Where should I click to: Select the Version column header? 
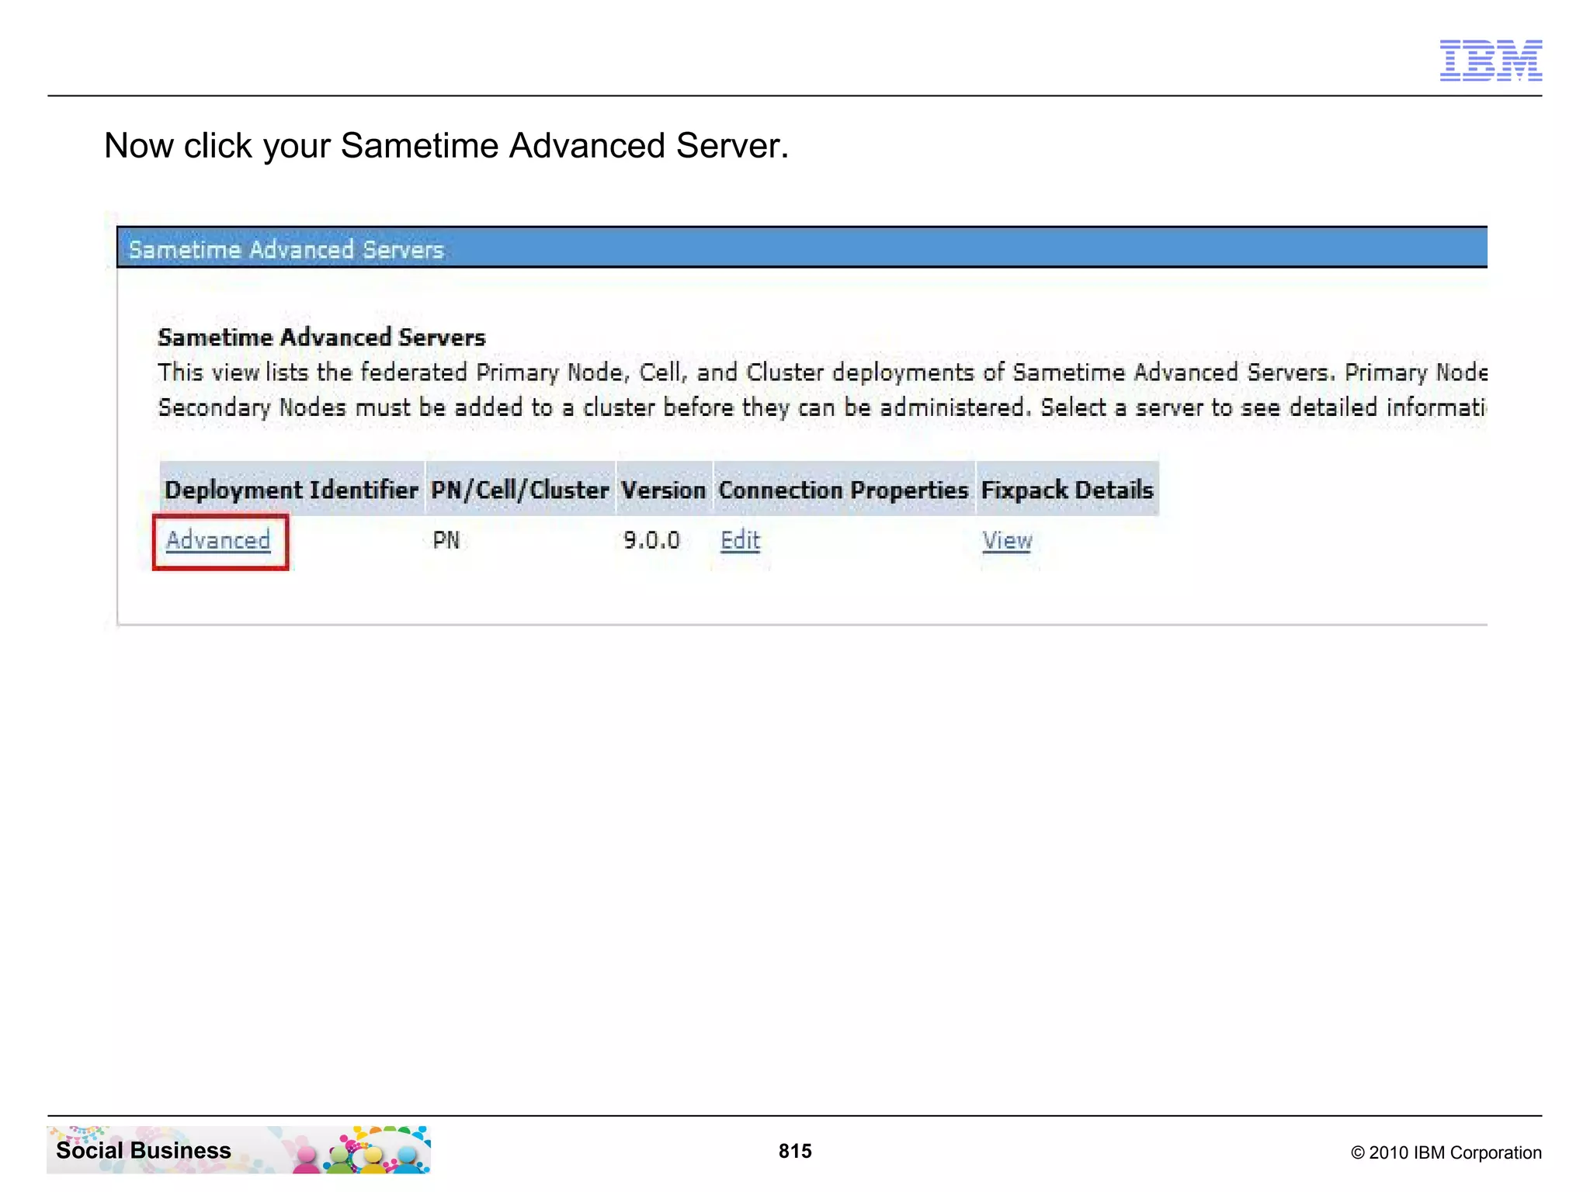[664, 489]
